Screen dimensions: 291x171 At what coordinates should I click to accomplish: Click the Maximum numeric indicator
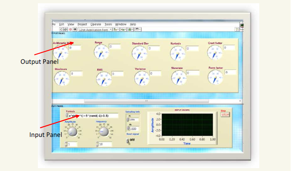pos(77,74)
